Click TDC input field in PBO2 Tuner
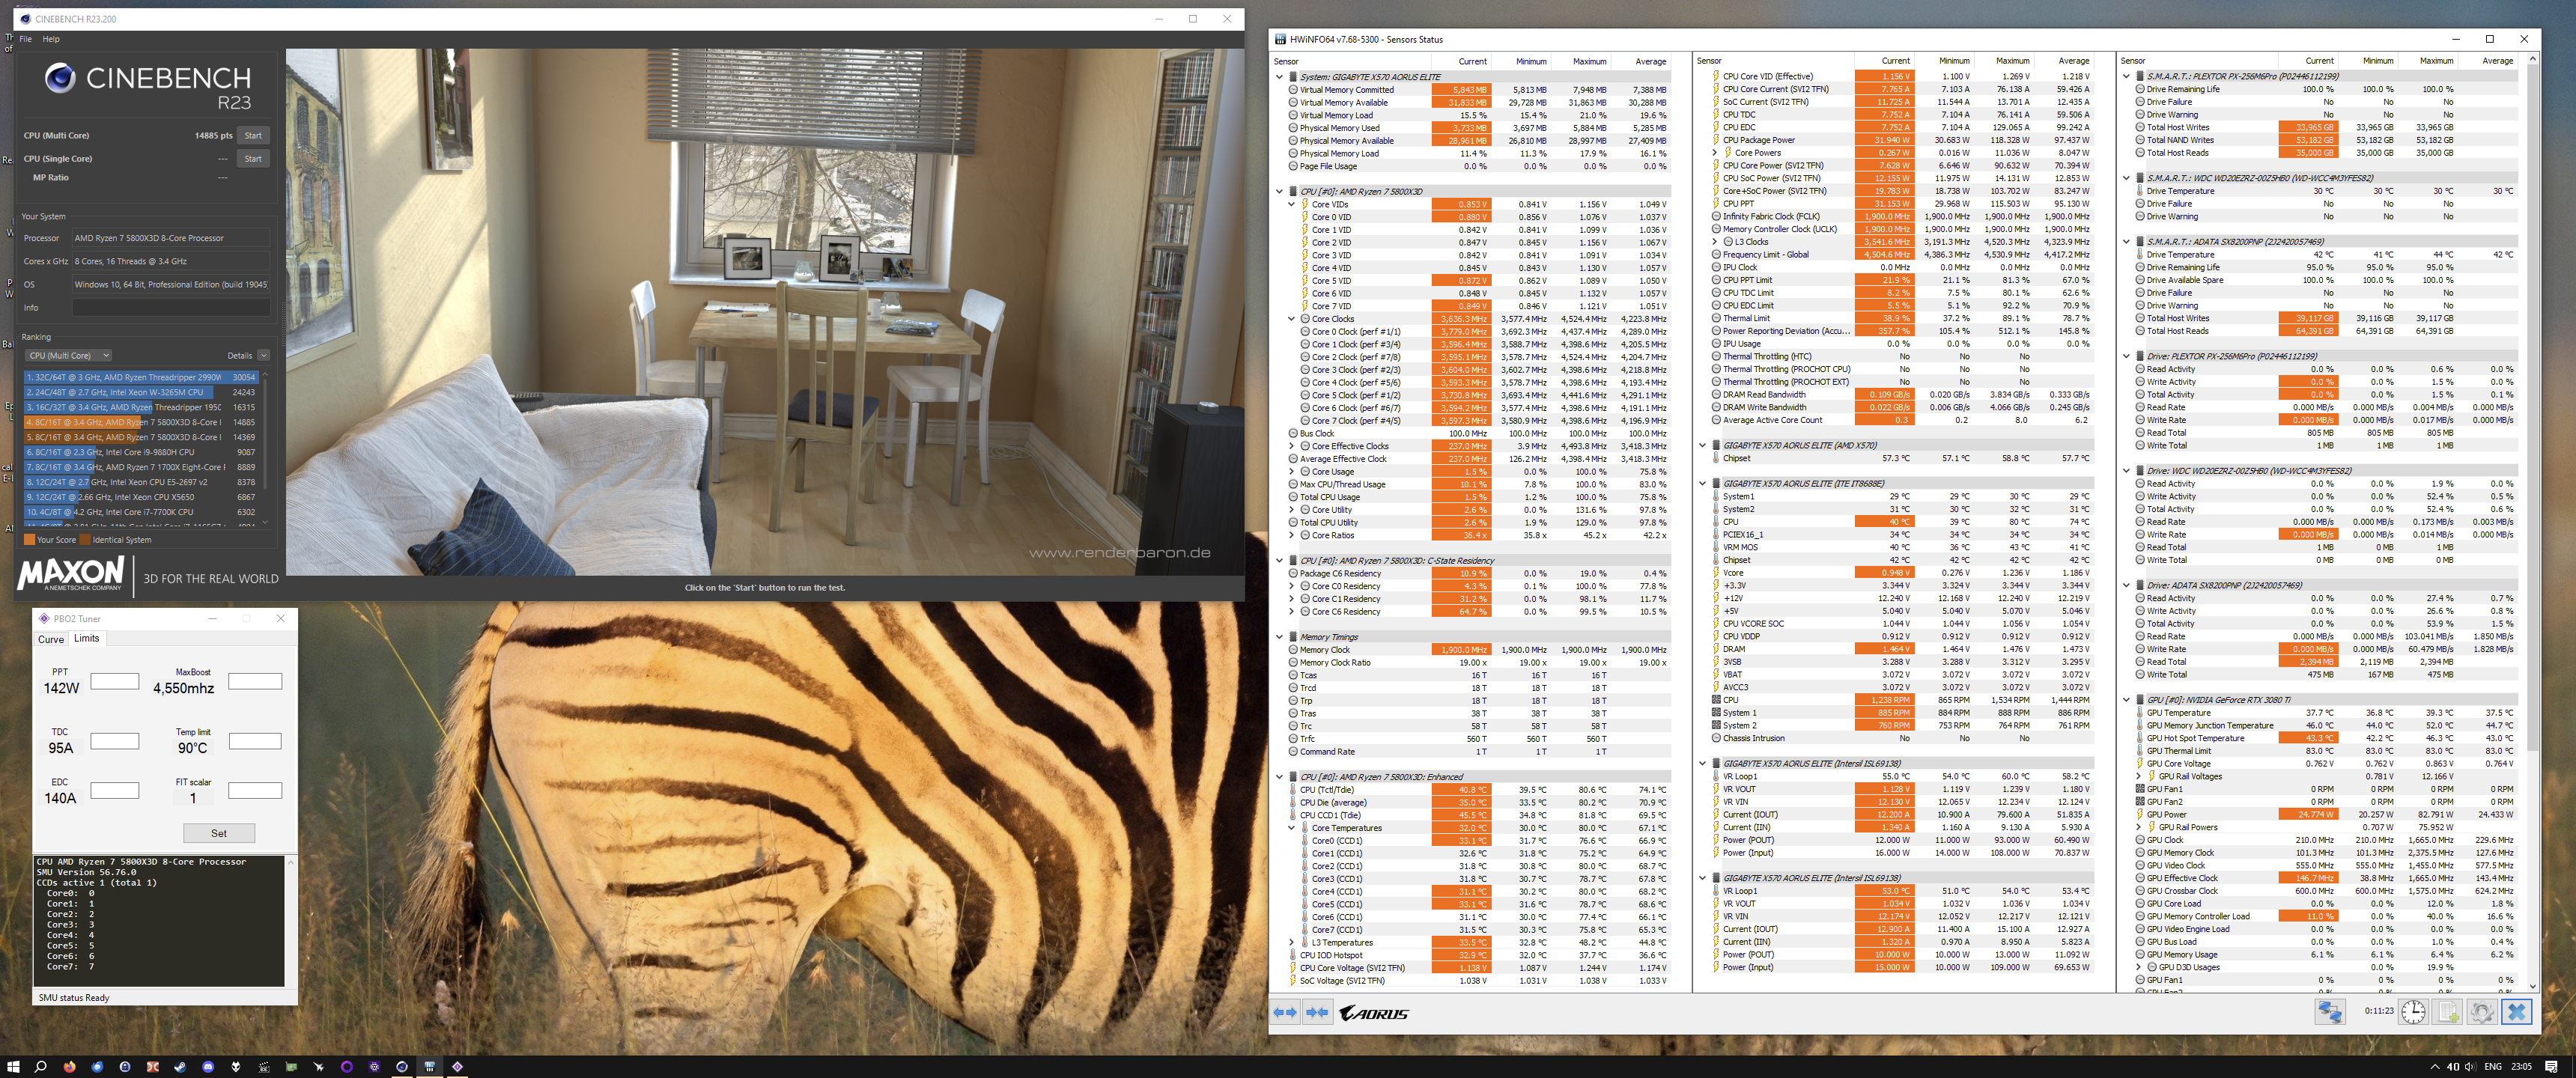Screen dimensions: 2576x1078 click(115, 741)
